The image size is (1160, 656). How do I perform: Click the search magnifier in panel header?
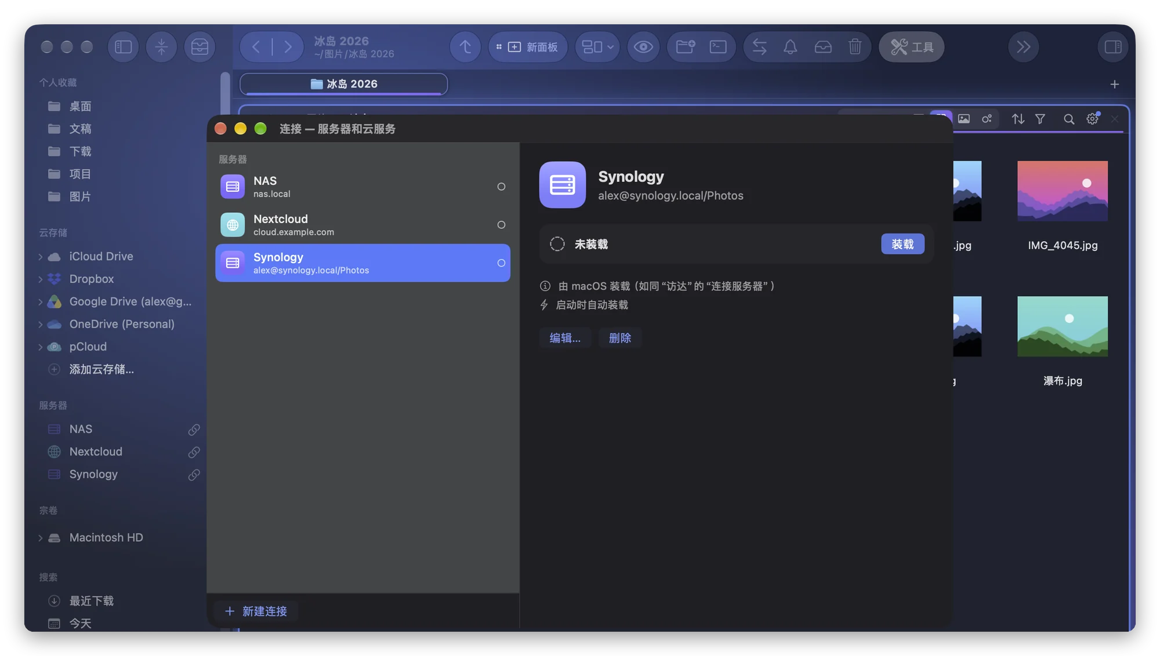click(x=1069, y=119)
